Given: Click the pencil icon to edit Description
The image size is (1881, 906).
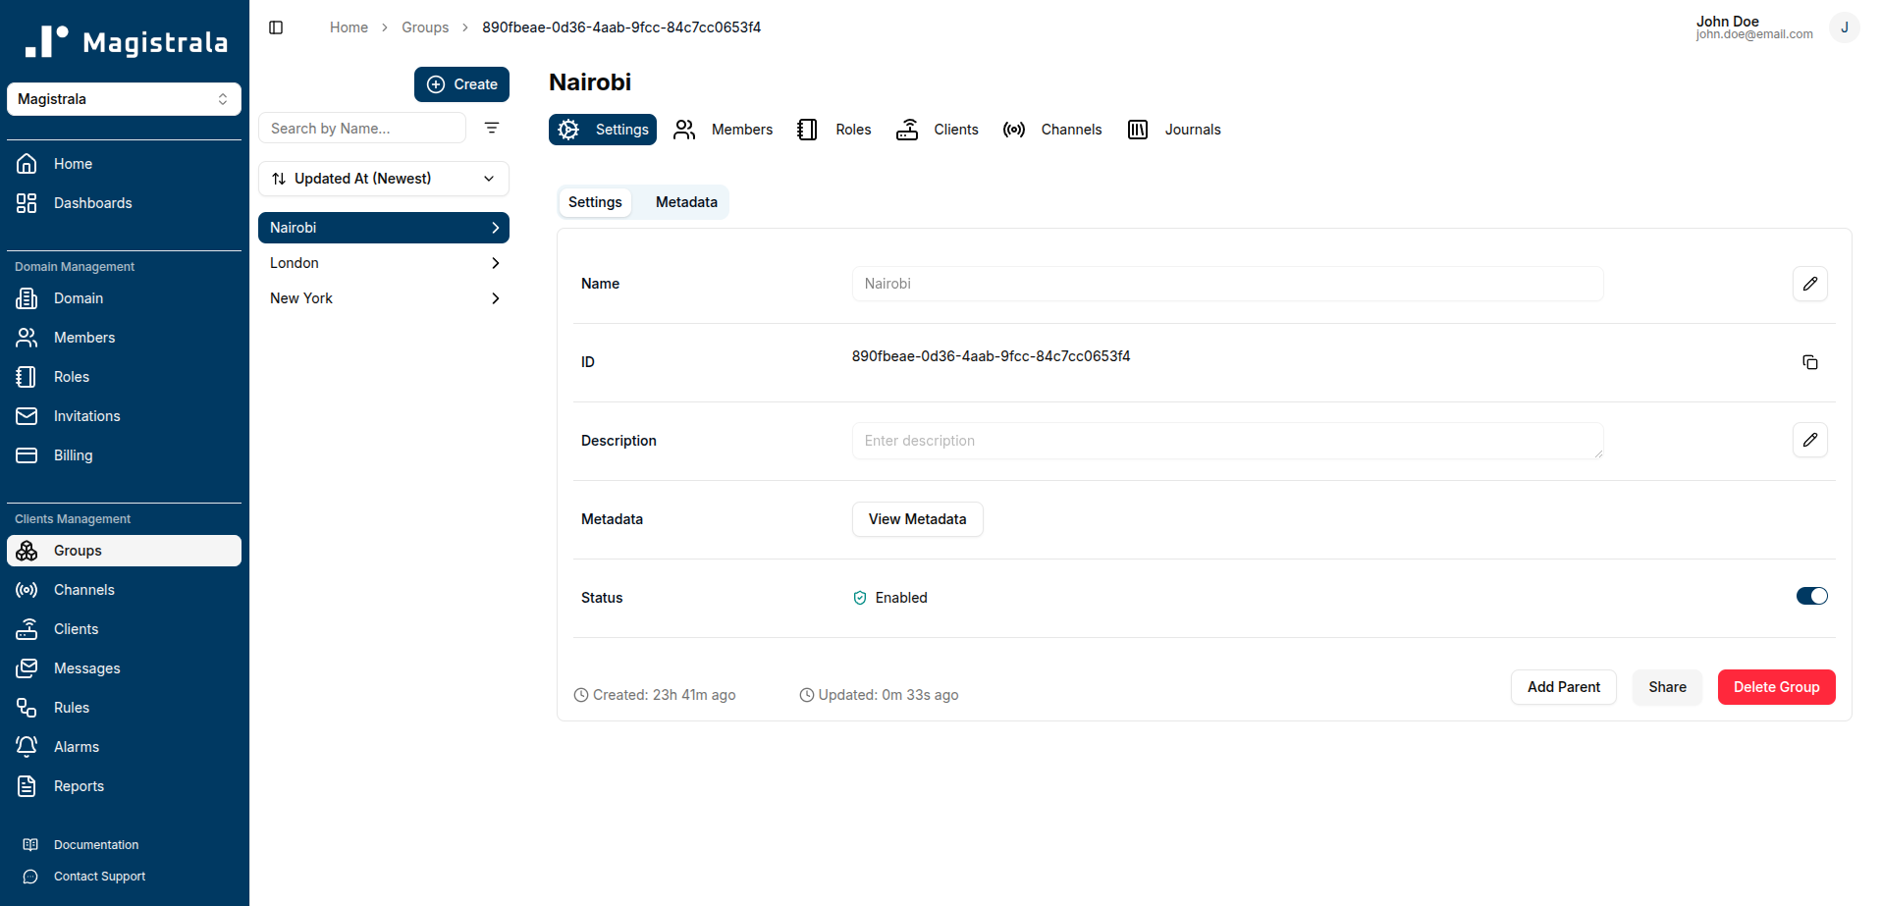Looking at the screenshot, I should tap(1809, 440).
